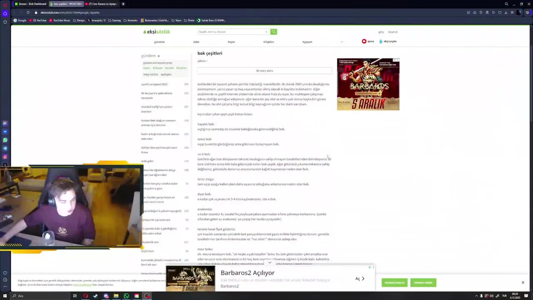Open the gündem settings gear icon

(x=159, y=56)
